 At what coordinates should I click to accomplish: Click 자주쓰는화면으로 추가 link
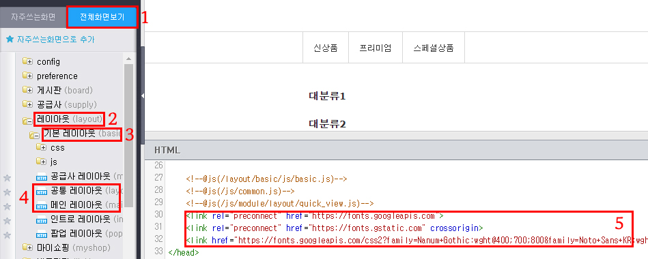click(56, 40)
